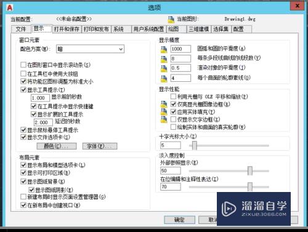Click the 延迟的秒数 field showing 2.000
308x232 pixels.
click(x=43, y=122)
